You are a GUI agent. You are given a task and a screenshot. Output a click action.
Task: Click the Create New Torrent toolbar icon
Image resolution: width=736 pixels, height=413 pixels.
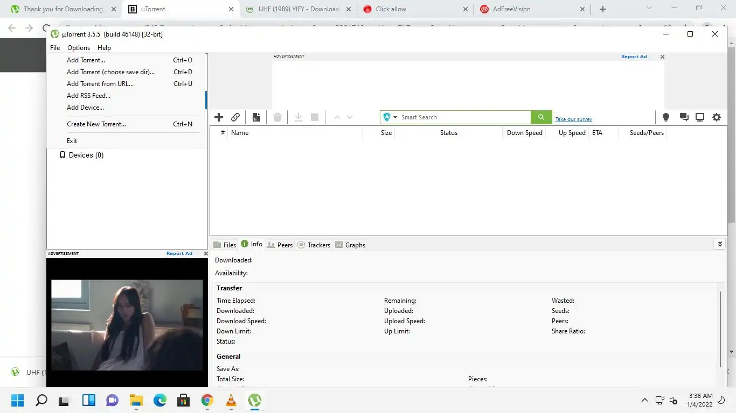pos(256,117)
